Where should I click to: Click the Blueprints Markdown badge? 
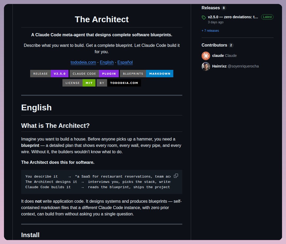(x=147, y=74)
